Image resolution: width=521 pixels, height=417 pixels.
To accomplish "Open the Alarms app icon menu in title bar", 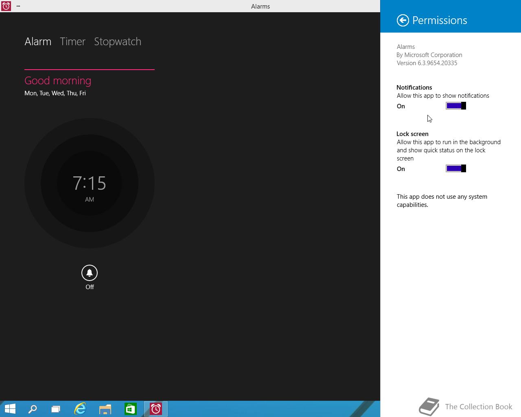I will tap(6, 6).
